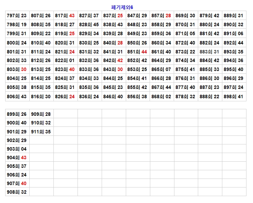This screenshot has height=203, width=253.
Task: Select the 837회 25 cell
Action: 113,16
